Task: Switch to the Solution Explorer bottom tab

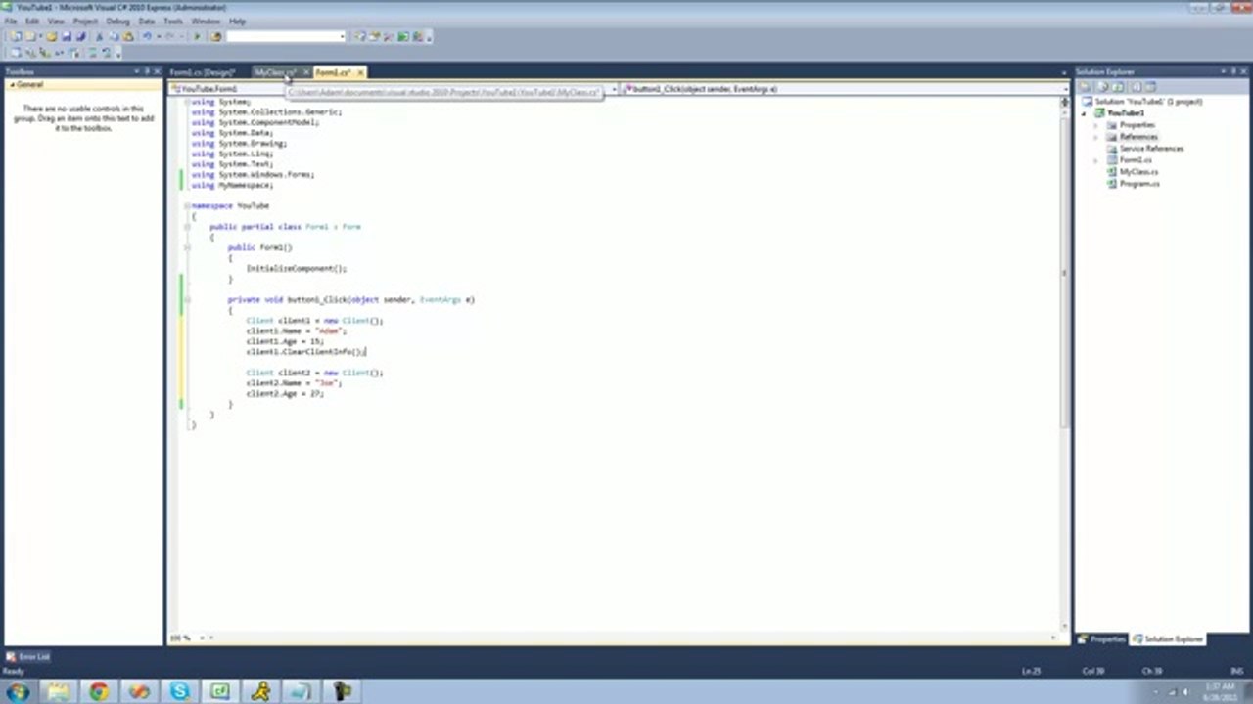Action: click(x=1168, y=639)
